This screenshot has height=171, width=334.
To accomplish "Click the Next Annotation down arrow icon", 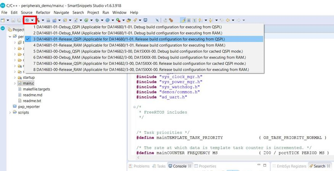I will [x=200, y=20].
